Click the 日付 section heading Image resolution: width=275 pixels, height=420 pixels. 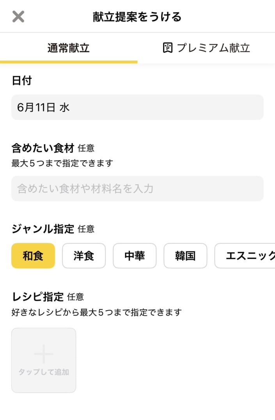pyautogui.click(x=22, y=80)
